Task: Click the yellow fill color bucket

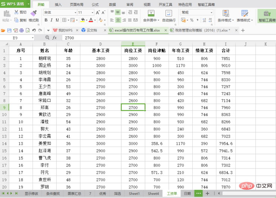Action: click(x=83, y=20)
